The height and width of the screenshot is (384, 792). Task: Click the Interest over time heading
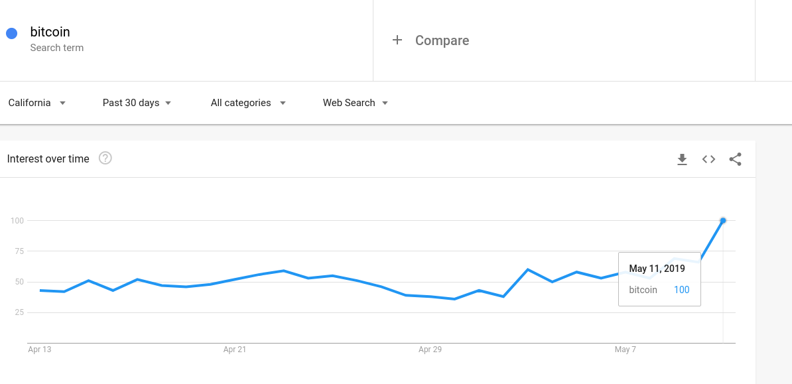(48, 159)
